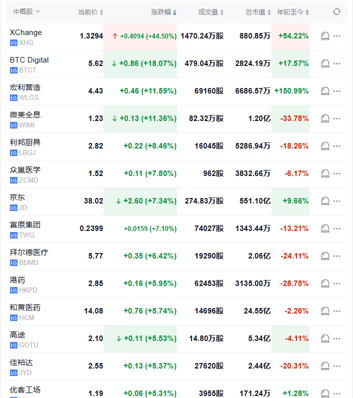Set price alert bell for 港药
The image size is (353, 398).
(325, 283)
